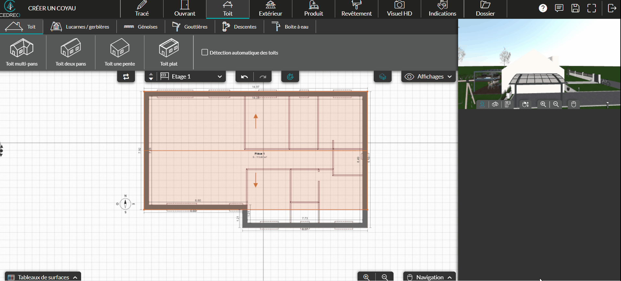Pick the Toit une pente option
The height and width of the screenshot is (281, 621).
[120, 52]
